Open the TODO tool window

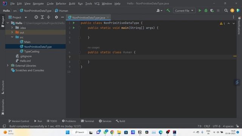[x=52, y=121]
